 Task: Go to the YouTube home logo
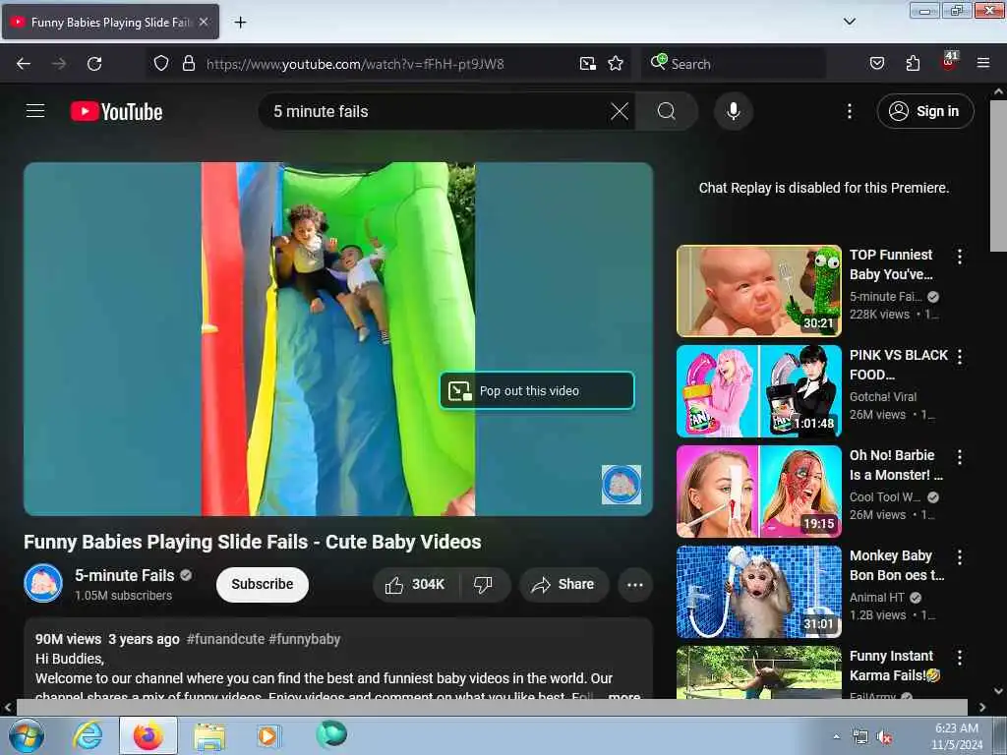point(116,111)
